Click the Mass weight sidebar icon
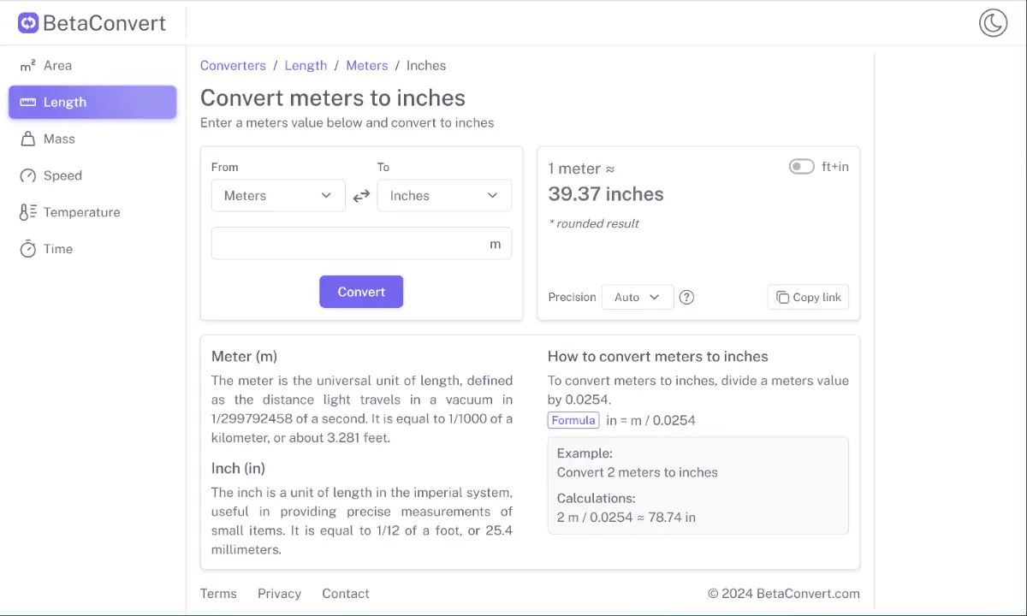Screen dimensions: 1027x616 click(x=28, y=139)
